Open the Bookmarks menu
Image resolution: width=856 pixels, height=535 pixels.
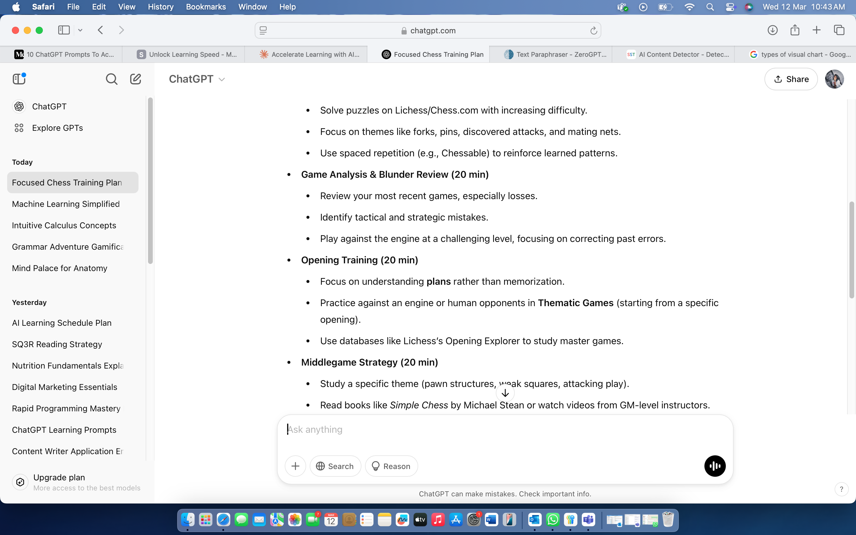click(205, 7)
